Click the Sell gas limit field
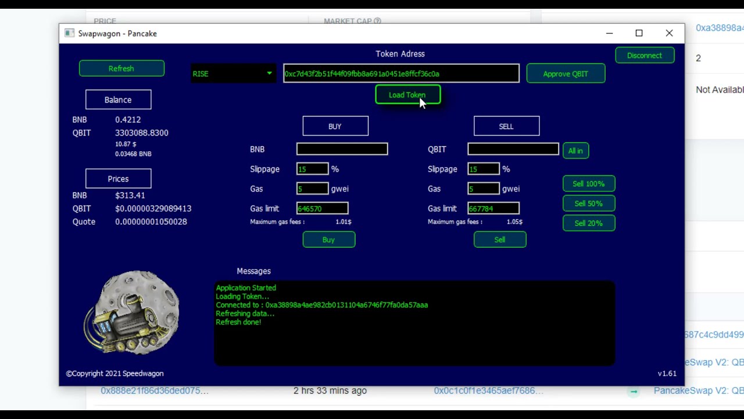The width and height of the screenshot is (744, 419). 493,208
